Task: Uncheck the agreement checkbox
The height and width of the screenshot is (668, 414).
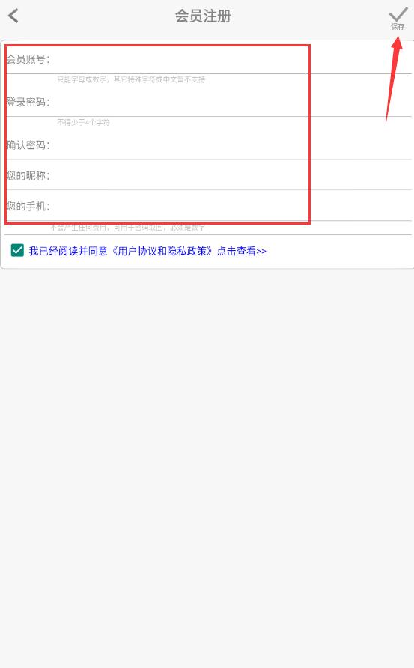Action: (x=17, y=250)
